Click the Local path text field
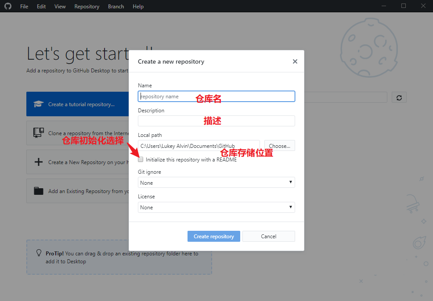 point(199,146)
